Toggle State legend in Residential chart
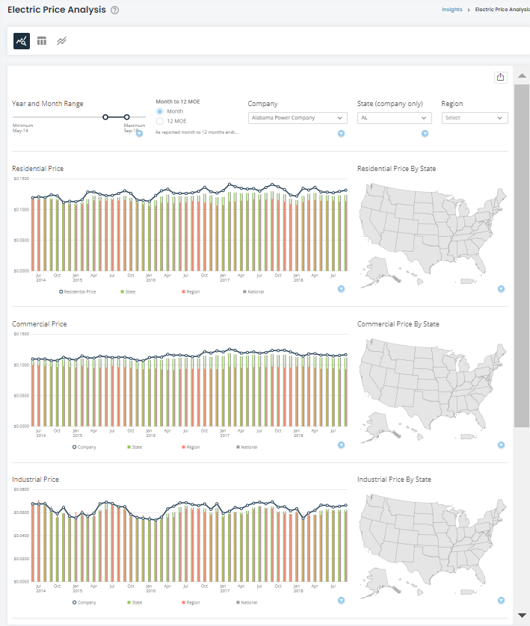 pyautogui.click(x=128, y=292)
